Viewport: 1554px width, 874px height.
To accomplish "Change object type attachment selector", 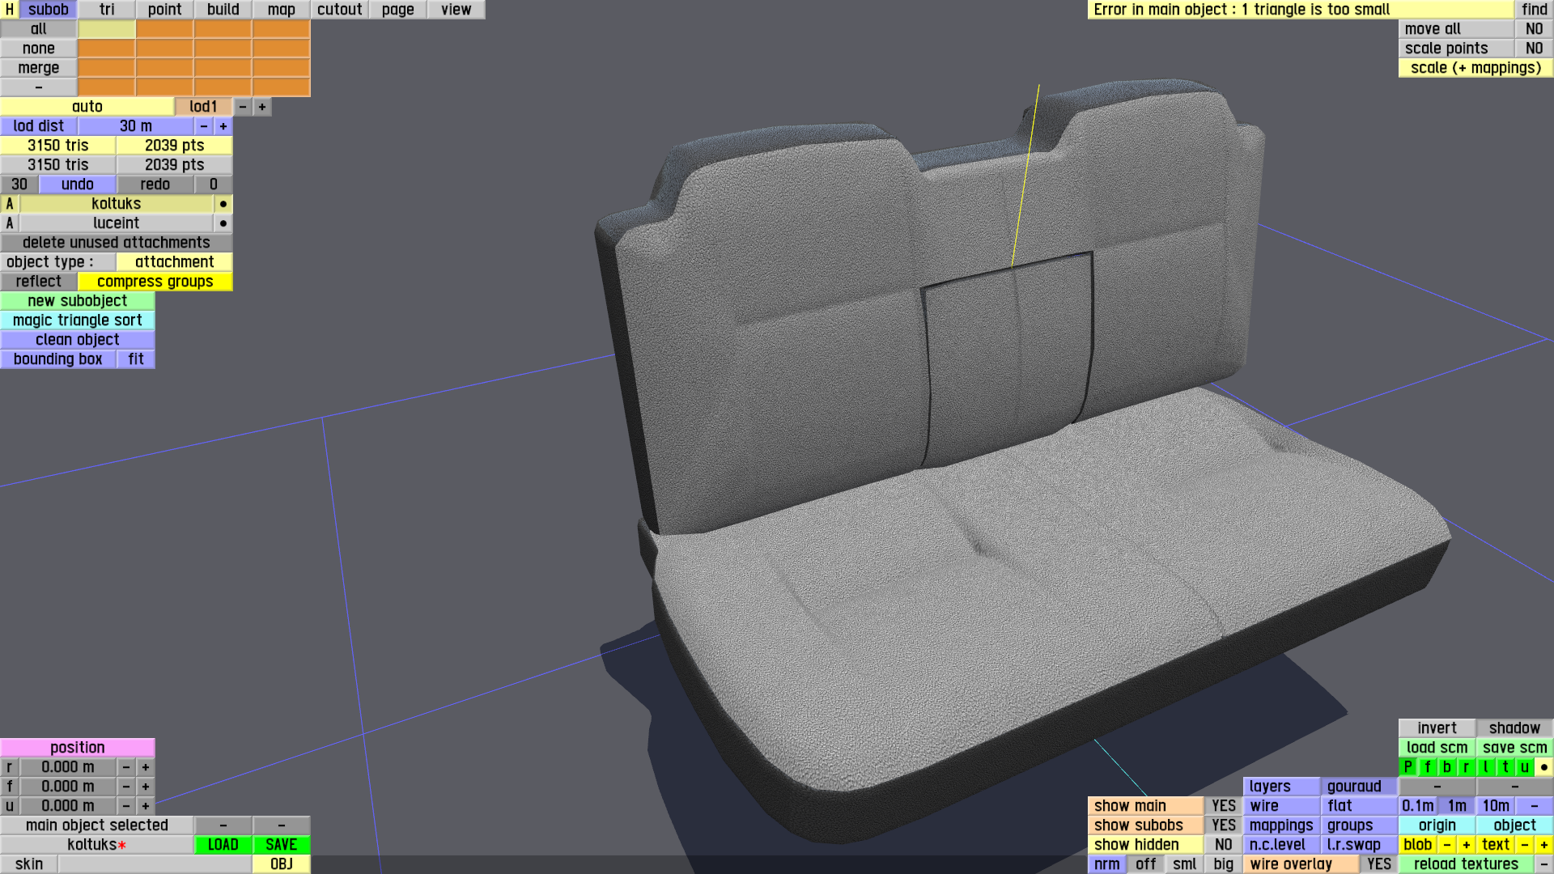I will pos(174,262).
